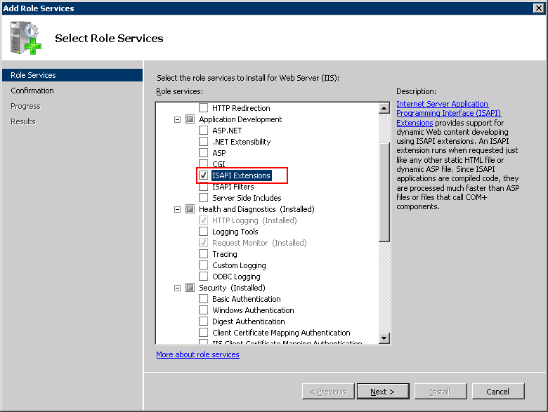Check the Windows Authentication checkbox
The width and height of the screenshot is (548, 412).
click(204, 310)
